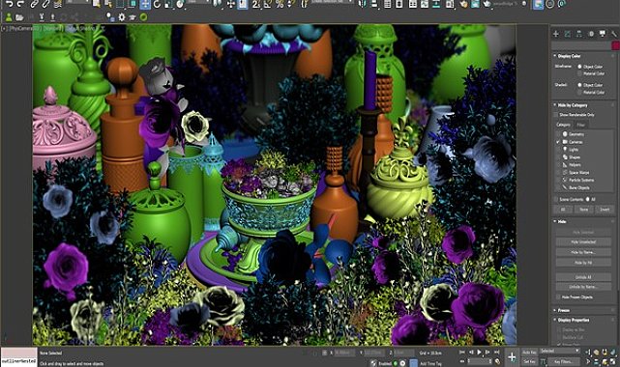
Task: Click the Hide by Name button
Action: pos(583,252)
